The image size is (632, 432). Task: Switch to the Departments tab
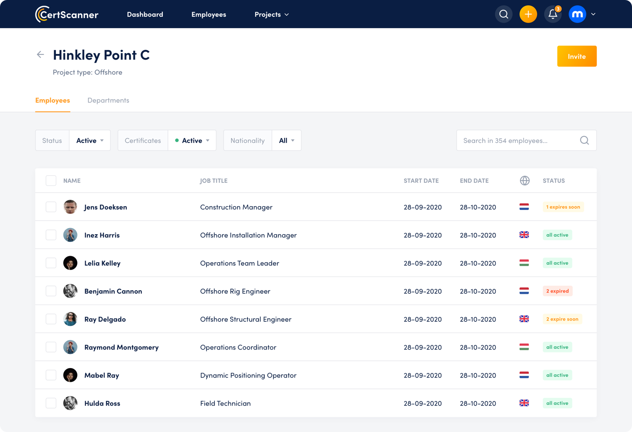(108, 100)
